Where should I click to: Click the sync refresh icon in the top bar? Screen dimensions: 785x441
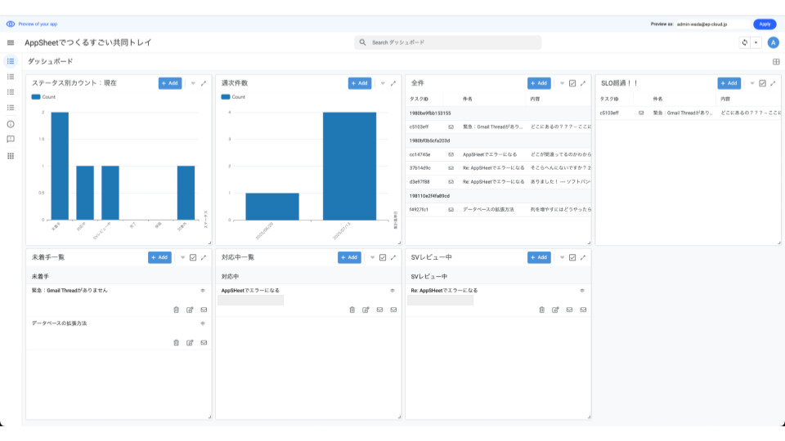tap(744, 43)
